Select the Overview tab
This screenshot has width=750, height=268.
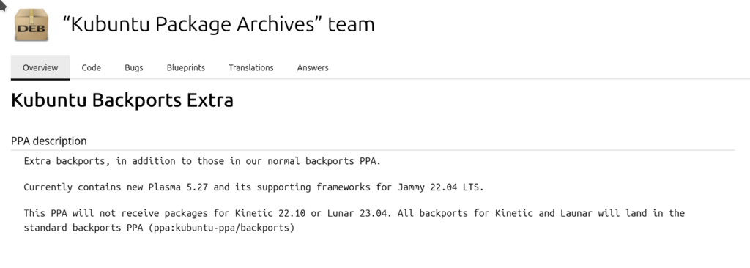point(40,67)
